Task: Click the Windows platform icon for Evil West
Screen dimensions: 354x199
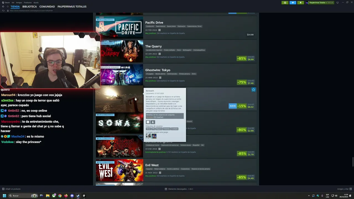Action: click(160, 173)
